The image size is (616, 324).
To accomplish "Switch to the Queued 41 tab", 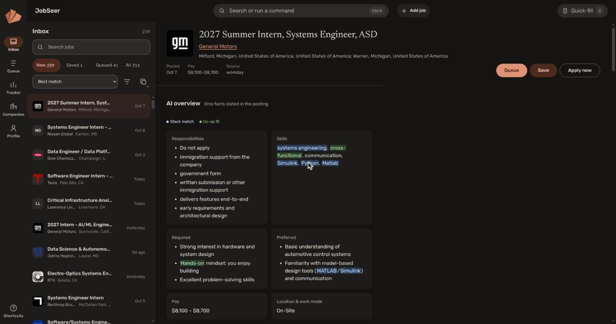I will click(x=107, y=65).
